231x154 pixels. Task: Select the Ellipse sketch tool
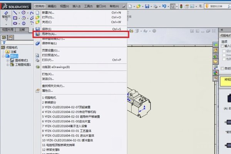(x=32, y=18)
